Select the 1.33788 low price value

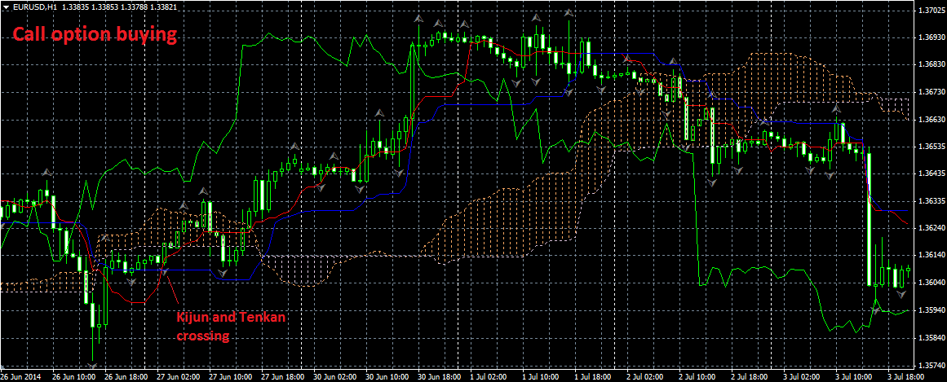133,7
